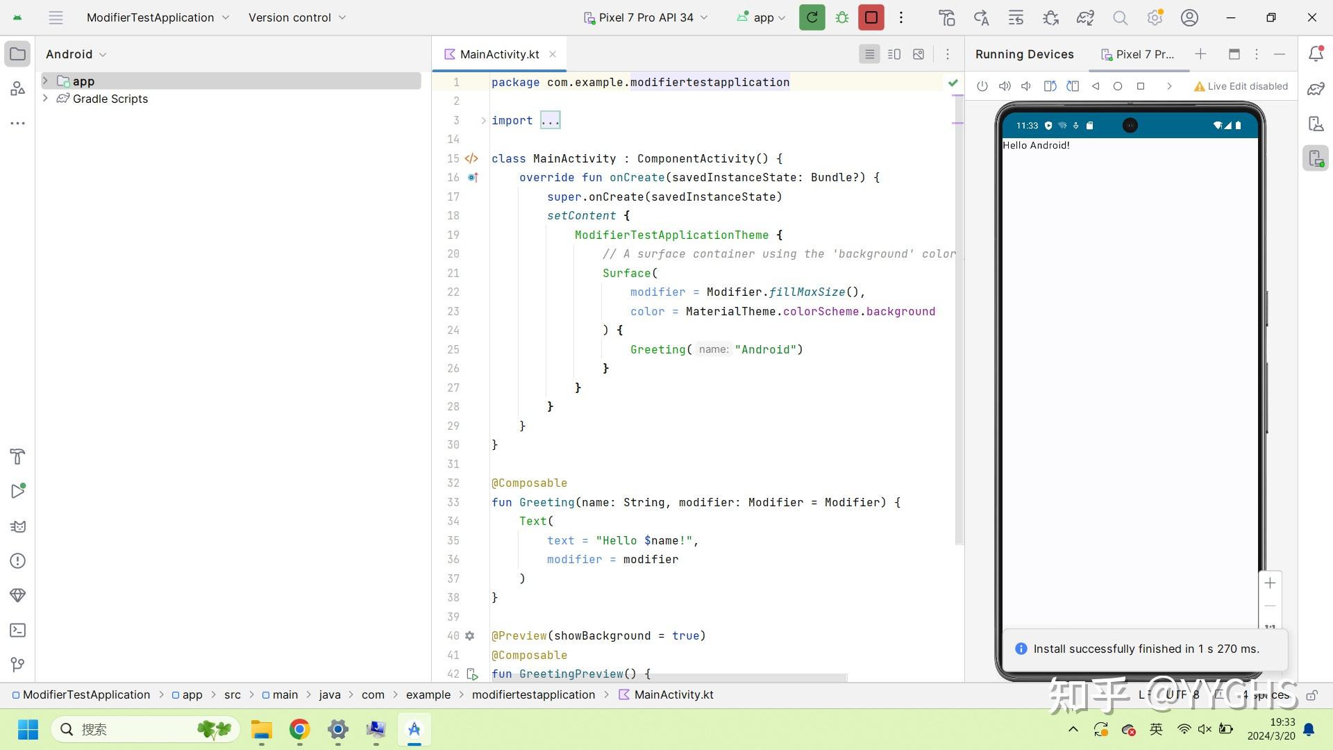
Task: Open the Terminal tool window
Action: pos(17,631)
